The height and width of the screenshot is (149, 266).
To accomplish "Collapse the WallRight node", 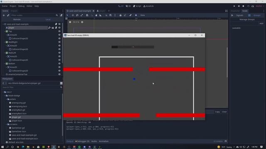I will coord(5,42).
